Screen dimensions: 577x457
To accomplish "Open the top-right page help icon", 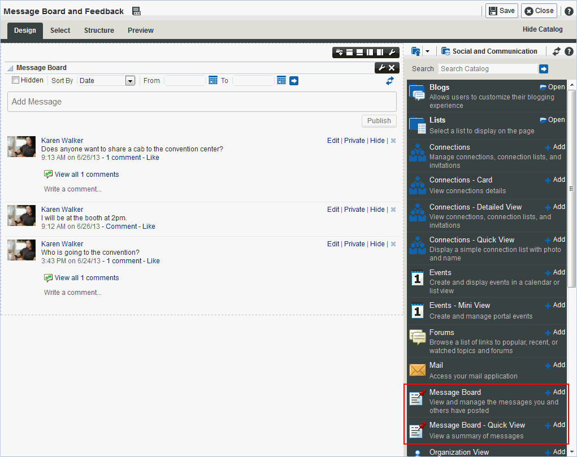I will pos(569,11).
